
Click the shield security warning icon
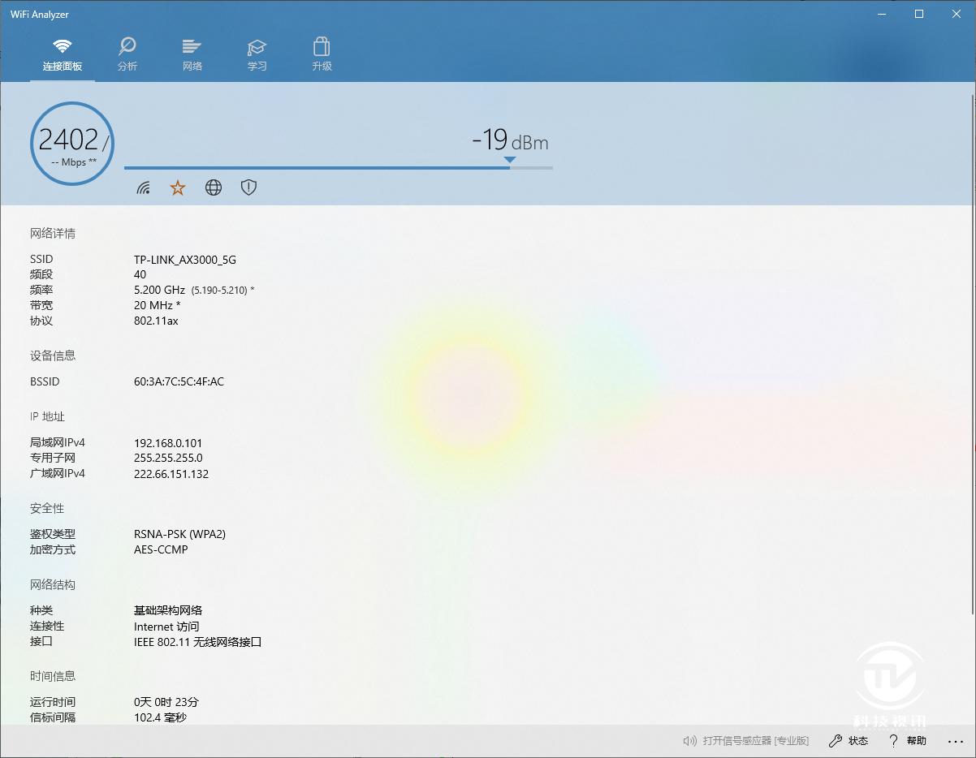coord(248,188)
